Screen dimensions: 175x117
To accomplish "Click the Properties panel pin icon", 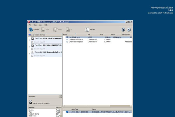I will tap(61, 97).
